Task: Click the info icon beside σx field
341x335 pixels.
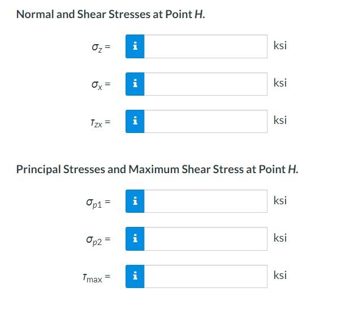Action: (135, 84)
